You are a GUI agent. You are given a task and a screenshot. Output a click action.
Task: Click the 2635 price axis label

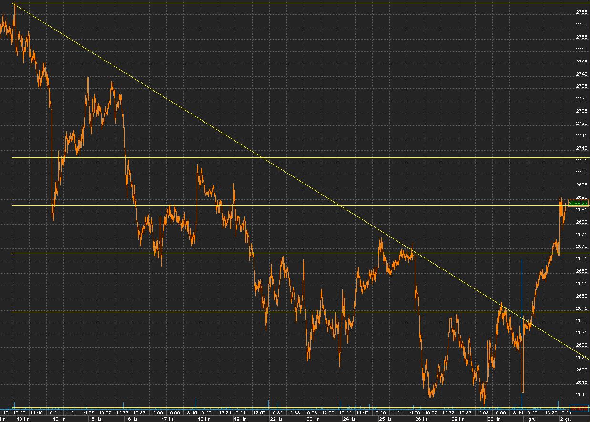[x=581, y=333]
